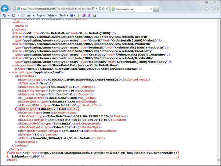Image resolution: width=221 pixels, height=166 pixels.
Task: Expand the Help dropdown arrow
Action: tap(75, 15)
